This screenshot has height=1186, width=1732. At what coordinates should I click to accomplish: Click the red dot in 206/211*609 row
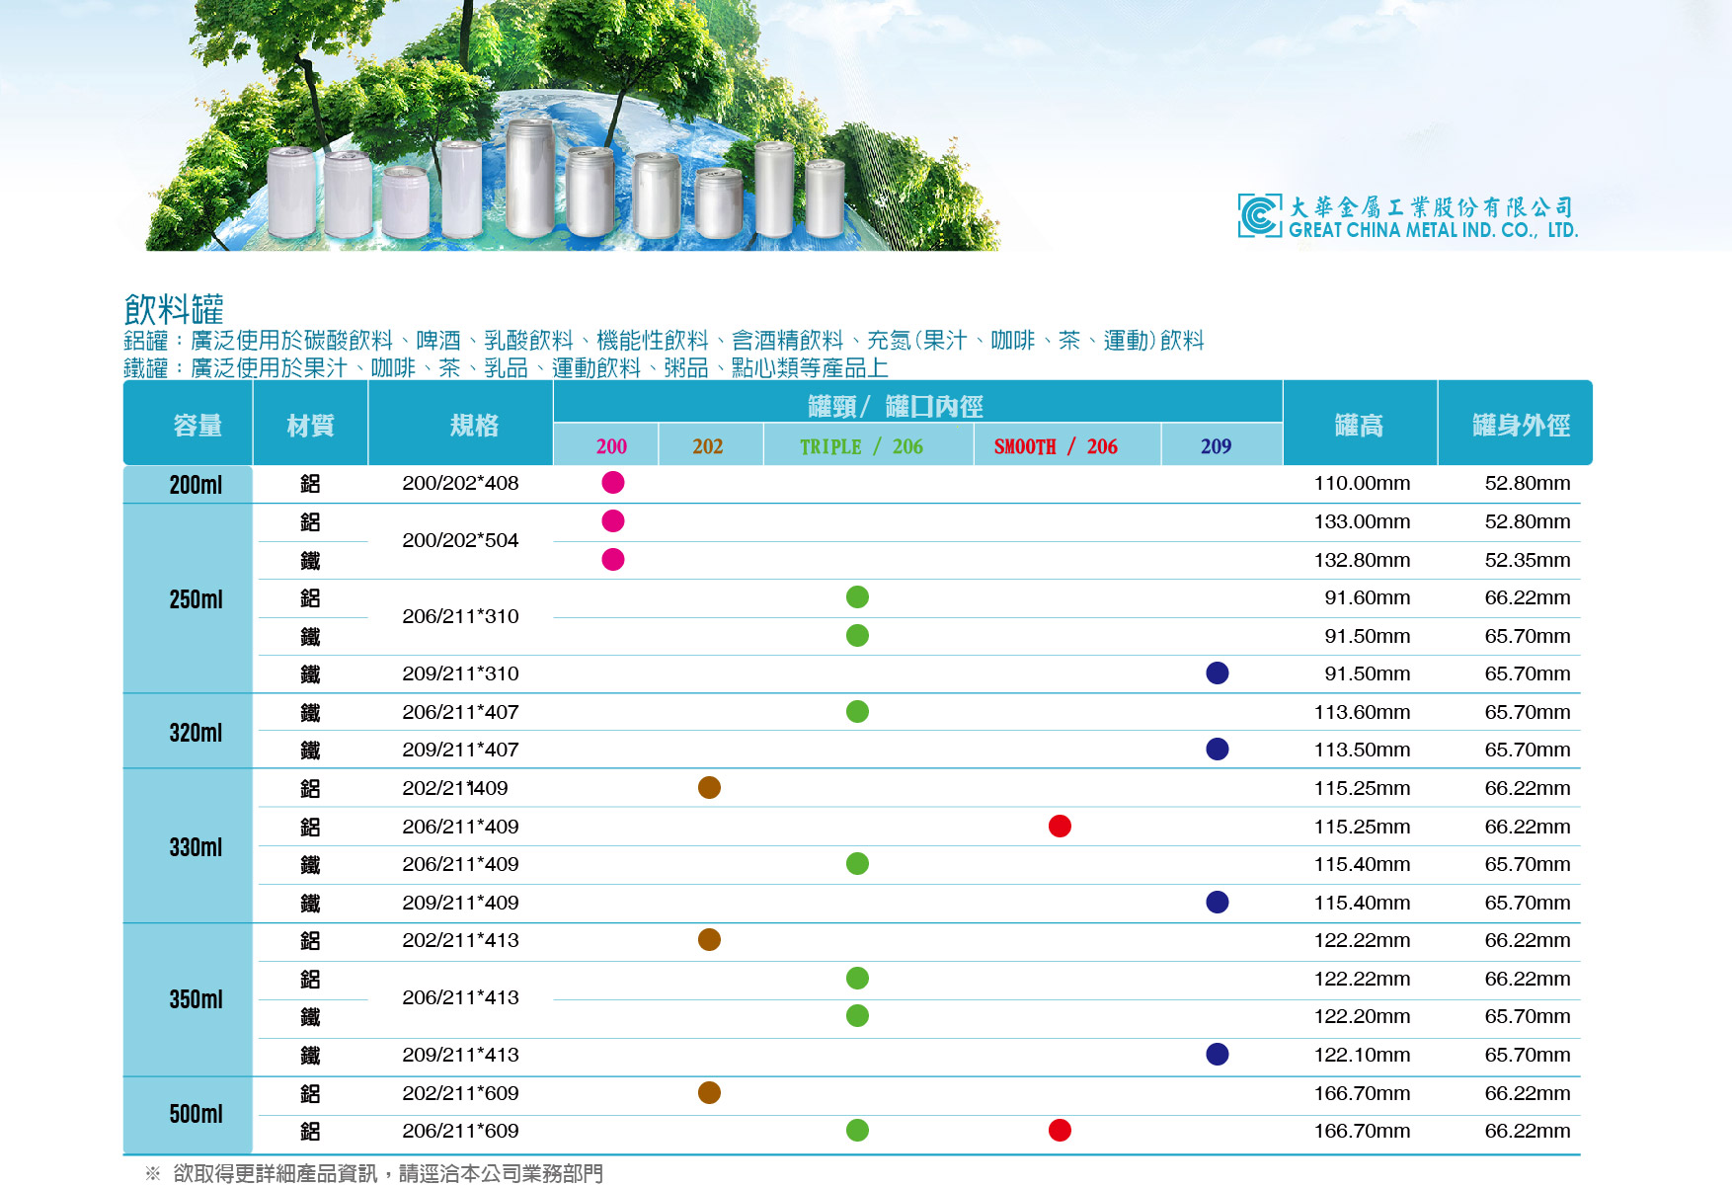(1060, 1131)
